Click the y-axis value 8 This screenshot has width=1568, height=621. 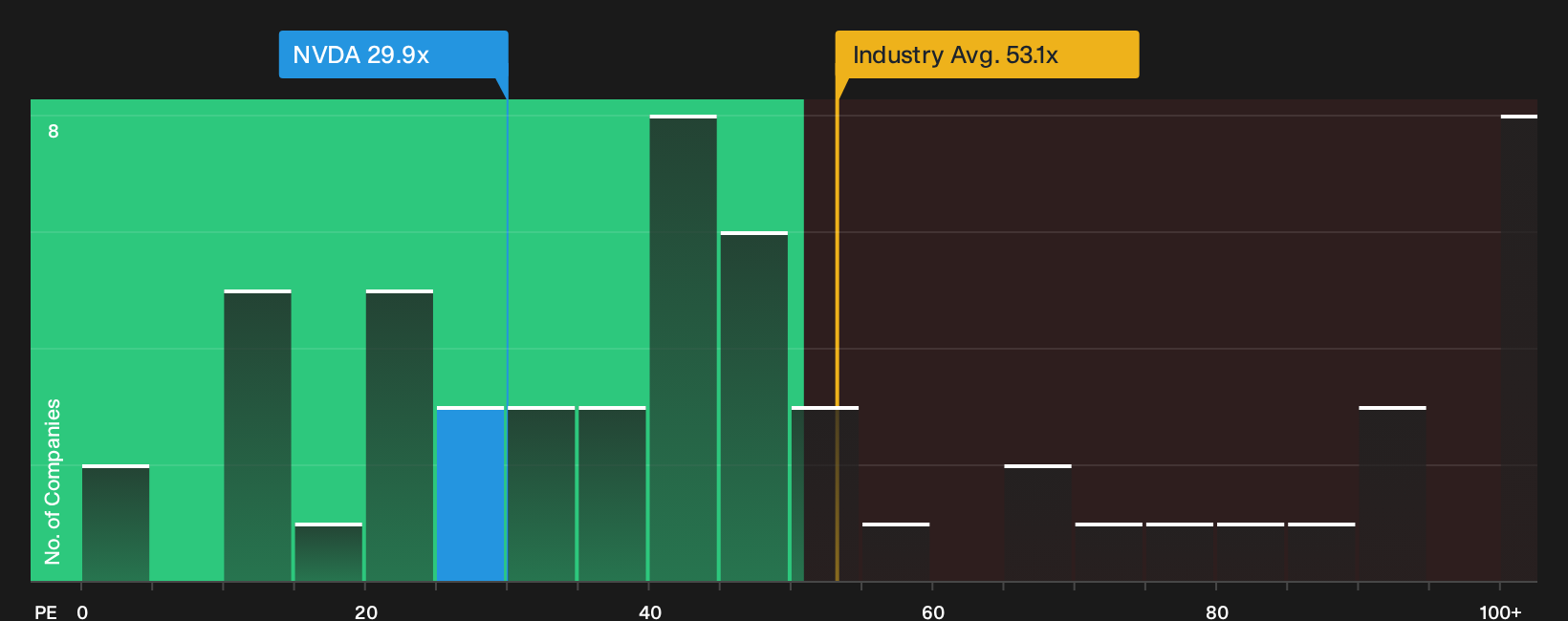[54, 131]
